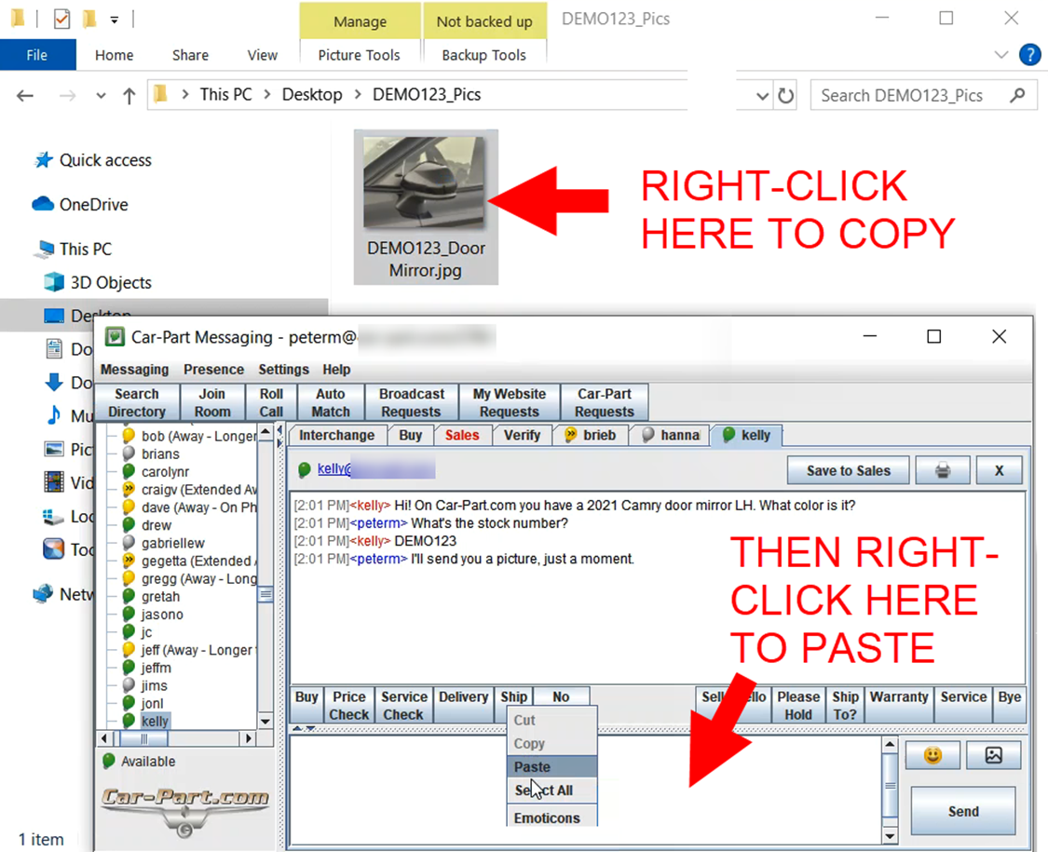This screenshot has width=1048, height=852.
Task: Print the chat using the printer button
Action: click(x=943, y=470)
